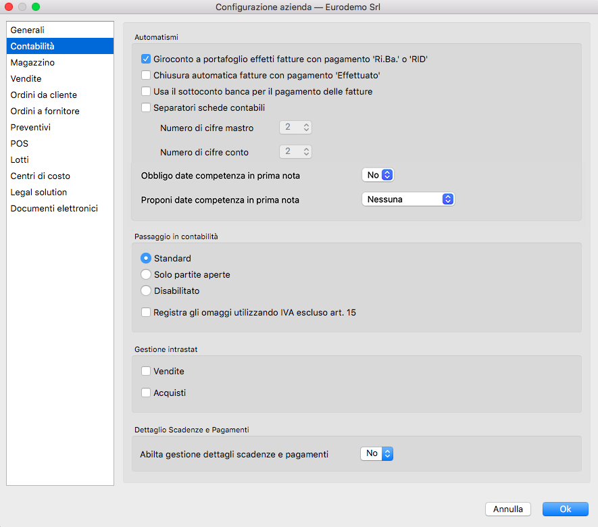
Task: Select the Solo partite aperte radio button
Action: (x=146, y=275)
